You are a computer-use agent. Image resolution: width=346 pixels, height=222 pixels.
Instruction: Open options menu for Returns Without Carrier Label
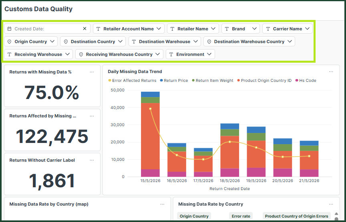pyautogui.click(x=92, y=160)
